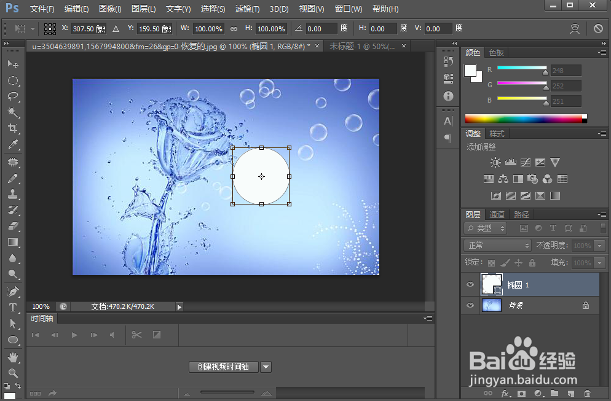Viewport: 611px width, 401px height.
Task: Open the 图层(L) menu
Action: pos(143,9)
